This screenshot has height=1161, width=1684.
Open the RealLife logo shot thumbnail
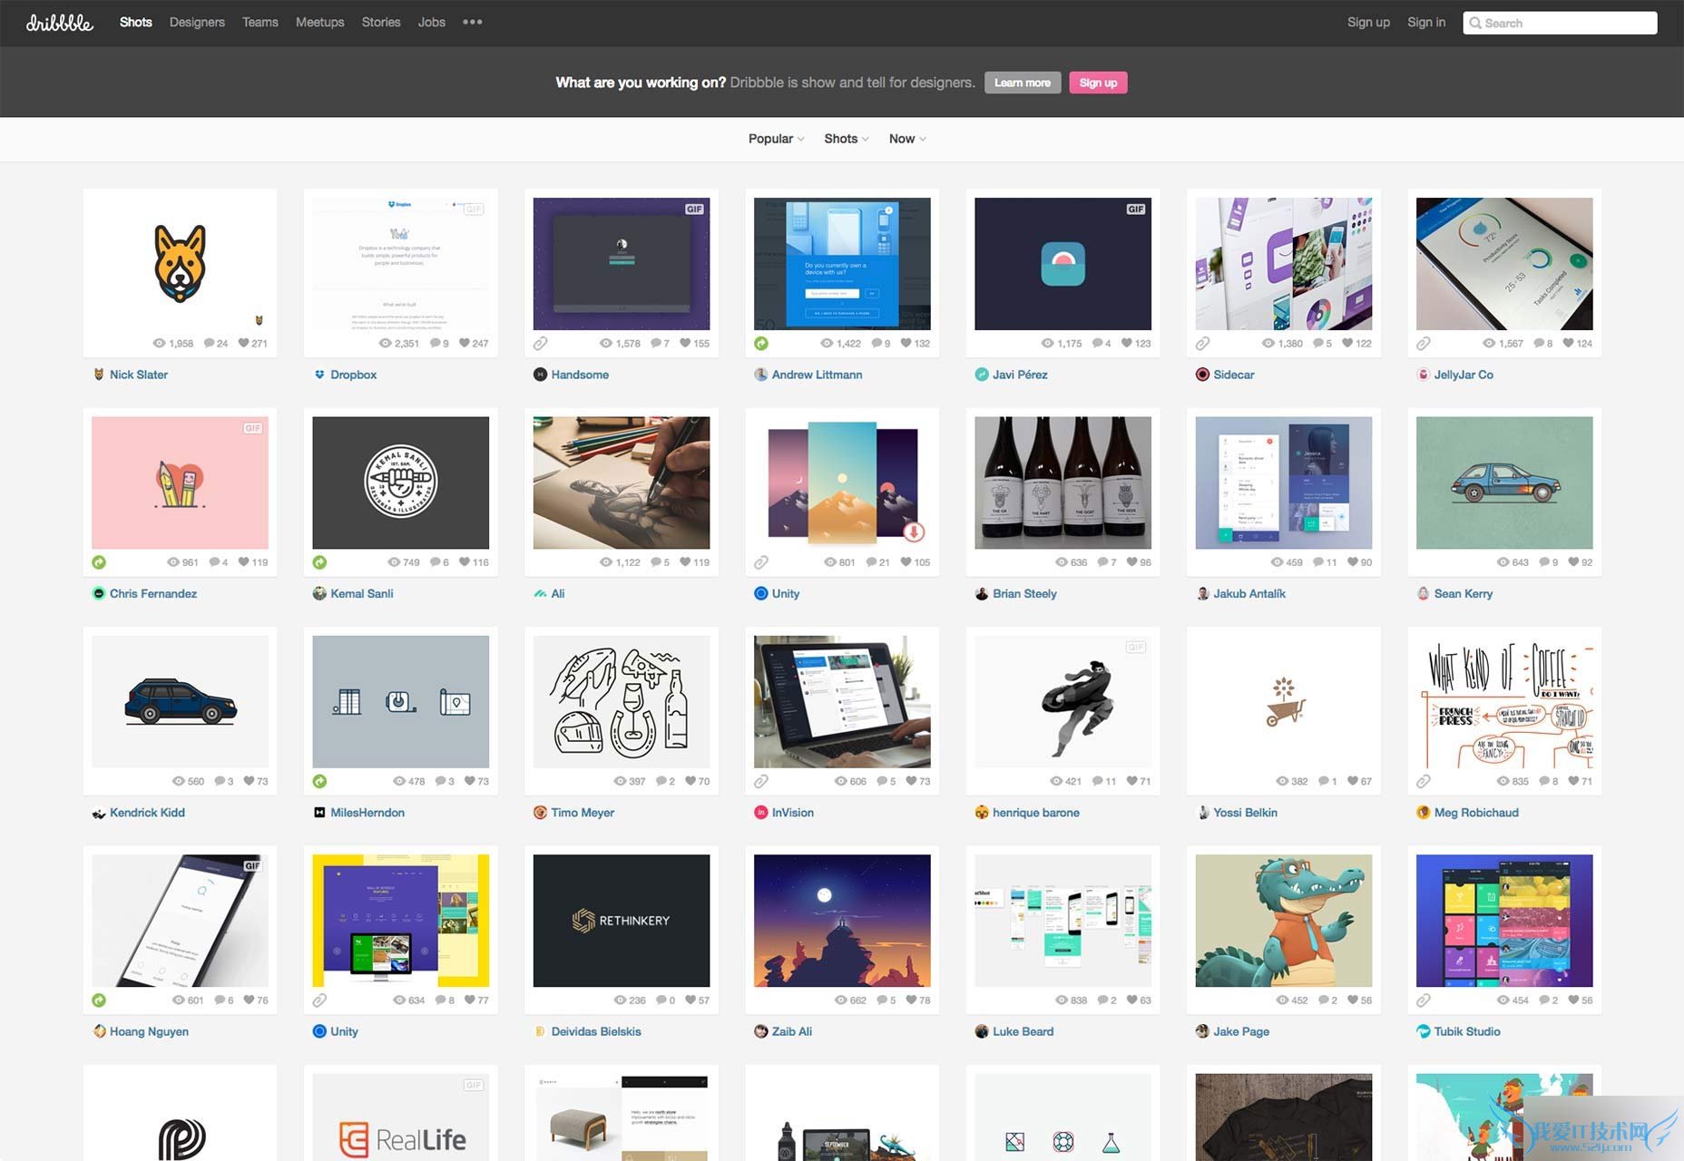401,1117
